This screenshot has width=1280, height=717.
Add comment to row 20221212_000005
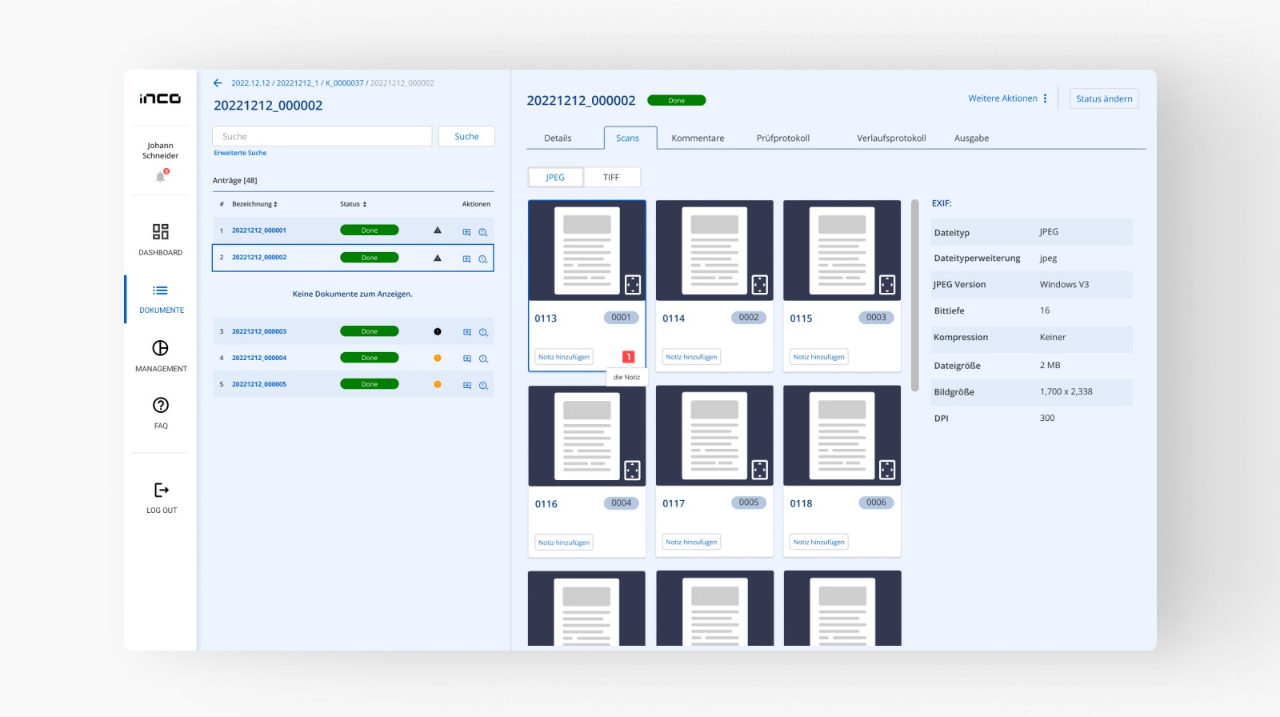coord(467,385)
